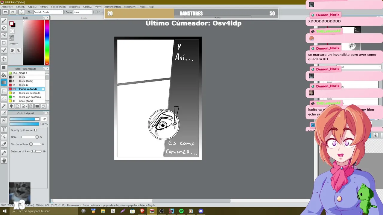Screen dimensions: 383x215
Task: Adjust the Number of lines slider
Action: [35, 144]
